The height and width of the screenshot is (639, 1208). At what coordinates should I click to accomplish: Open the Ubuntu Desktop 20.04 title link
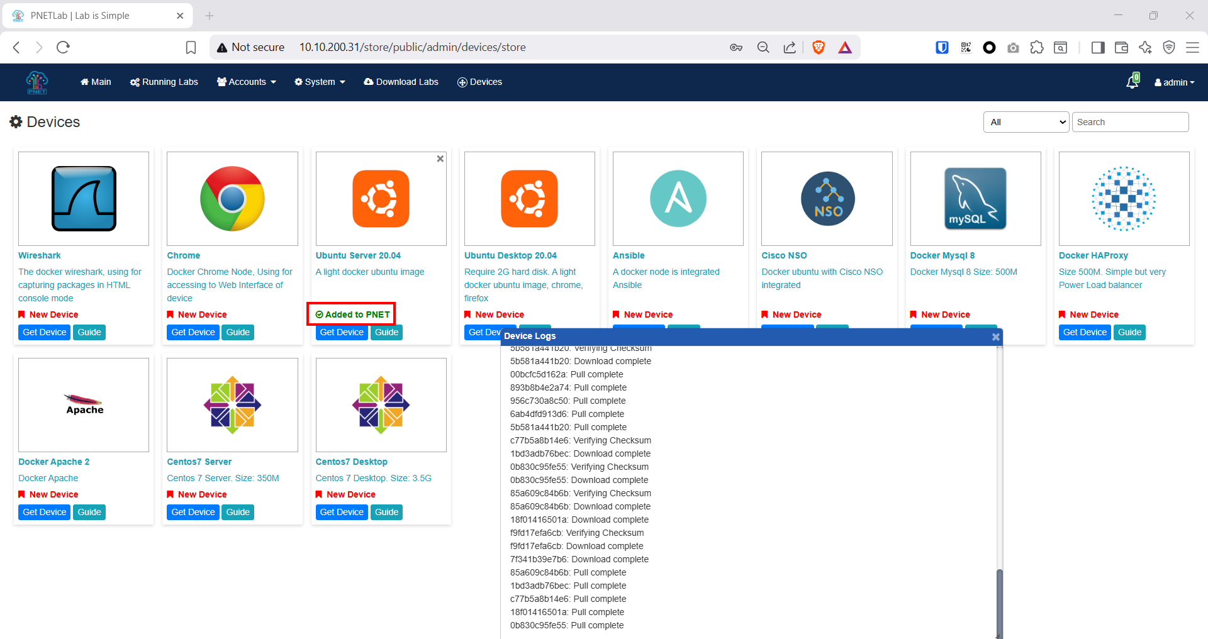coord(510,255)
